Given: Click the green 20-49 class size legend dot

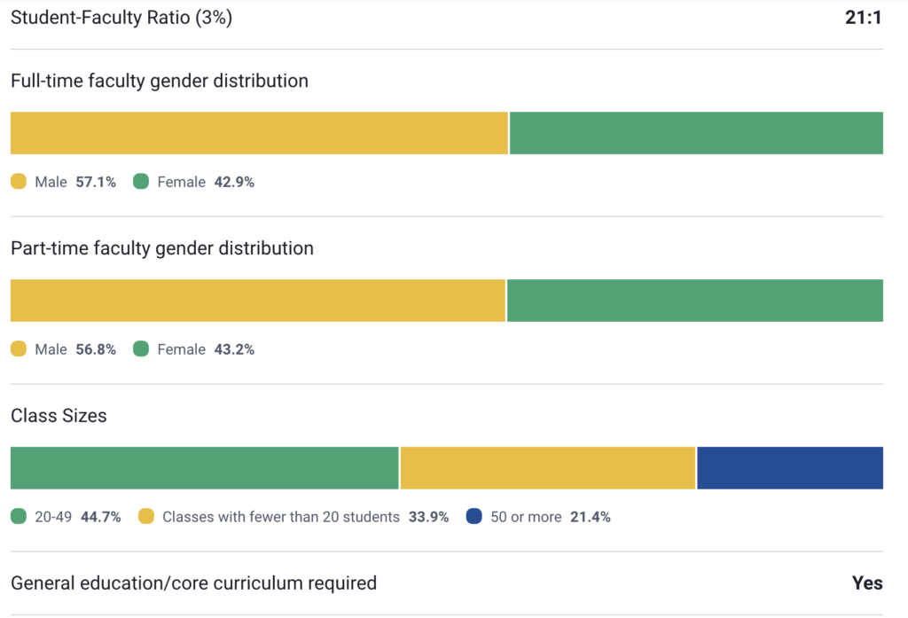Looking at the screenshot, I should [x=19, y=516].
